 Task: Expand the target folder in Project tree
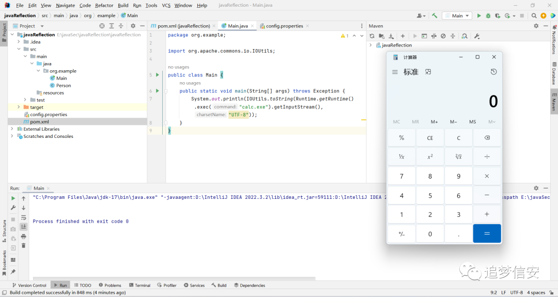click(x=19, y=107)
